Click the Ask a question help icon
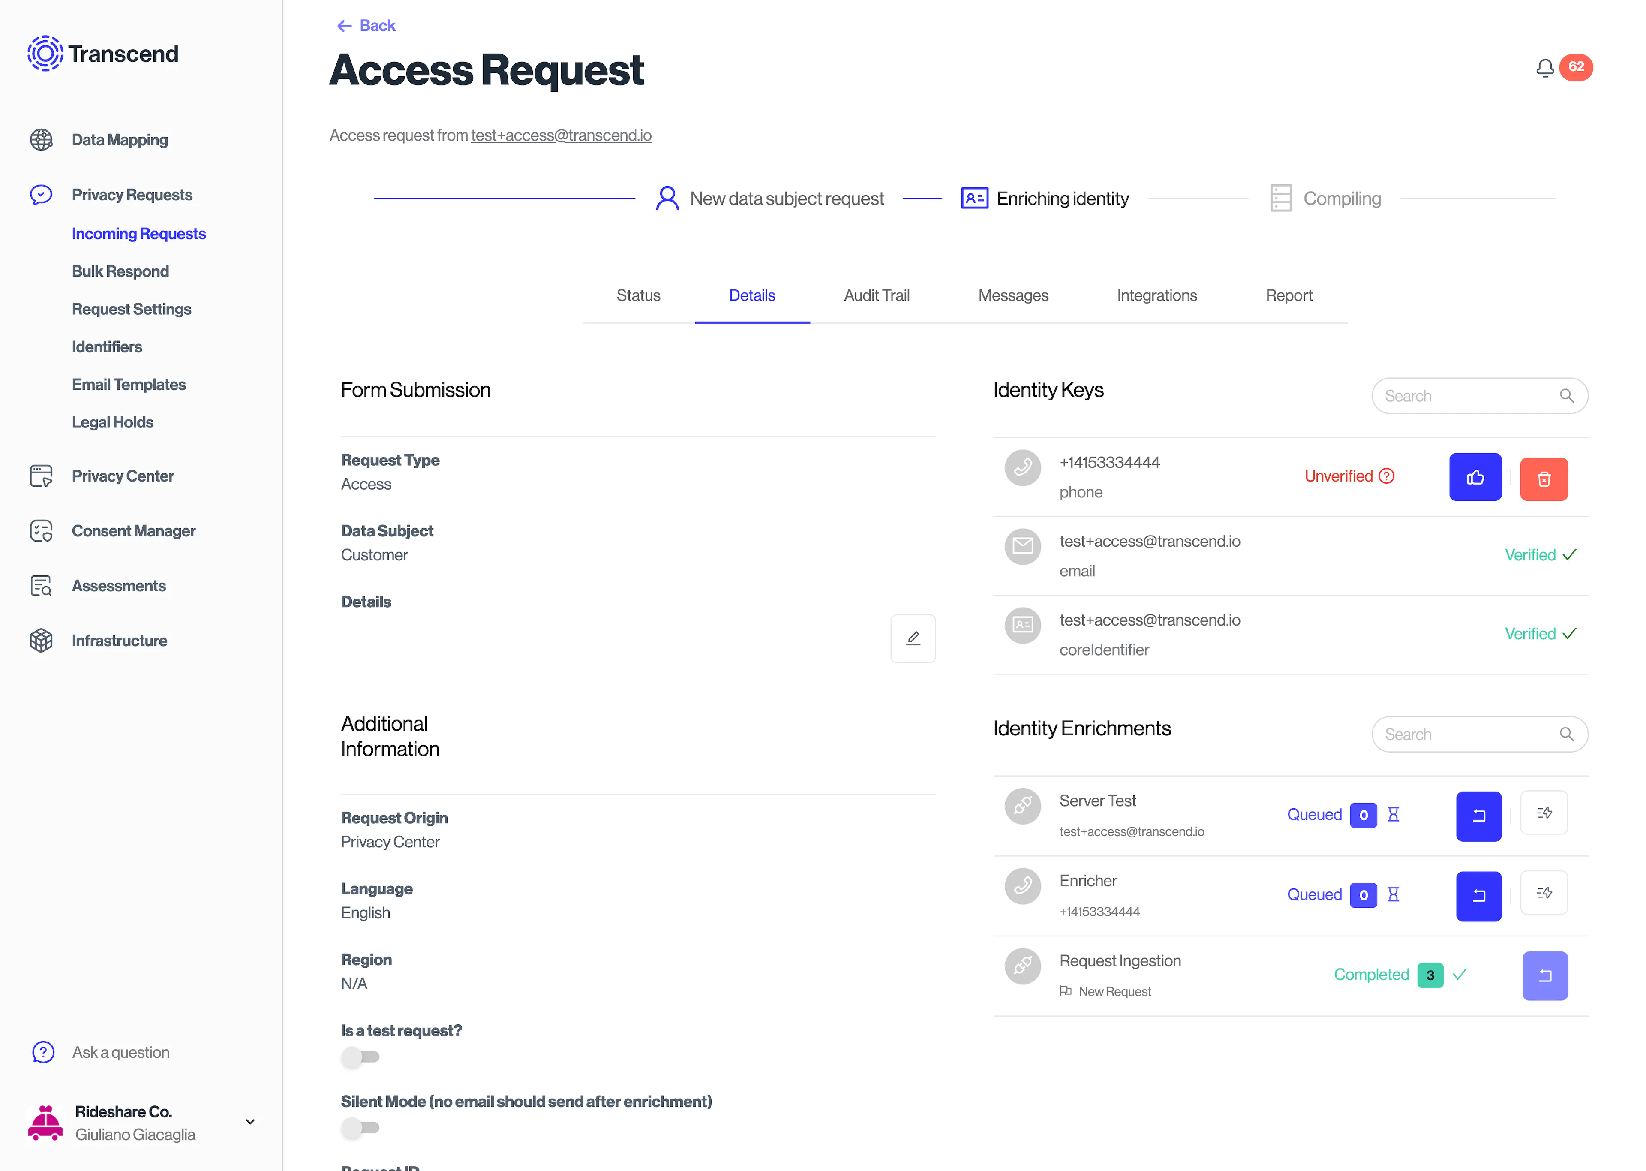 pos(43,1052)
